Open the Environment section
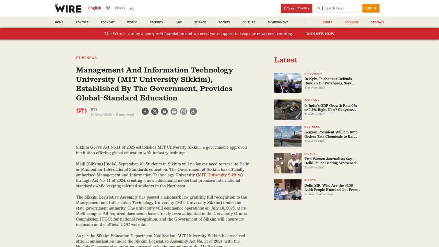 [278, 22]
